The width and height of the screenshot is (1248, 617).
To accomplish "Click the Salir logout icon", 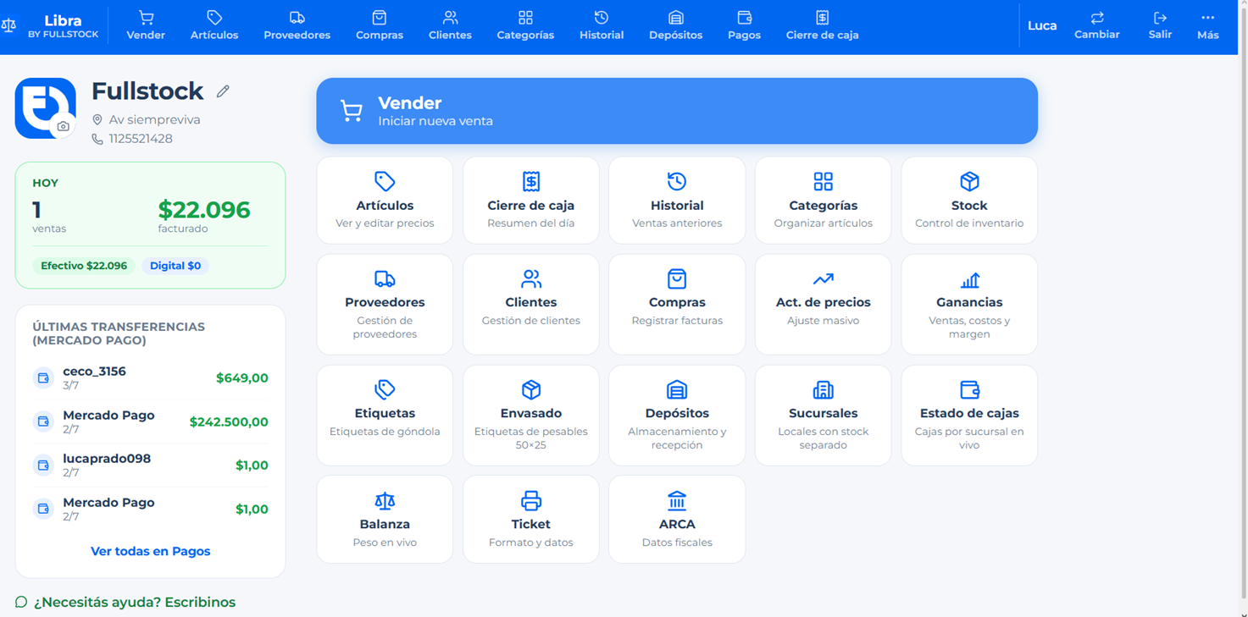I will coord(1160,18).
